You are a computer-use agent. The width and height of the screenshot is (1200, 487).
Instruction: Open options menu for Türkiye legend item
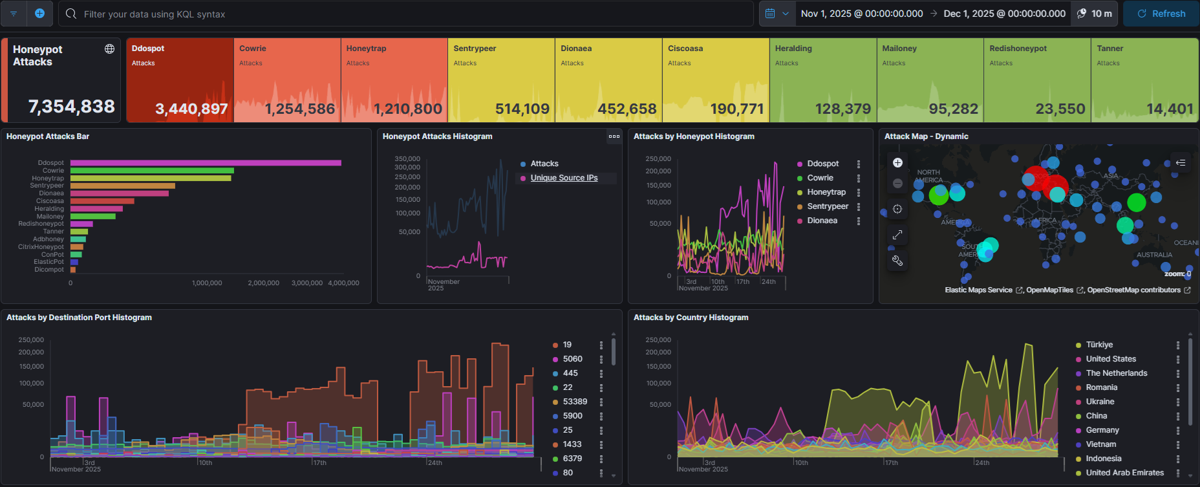click(x=1178, y=345)
